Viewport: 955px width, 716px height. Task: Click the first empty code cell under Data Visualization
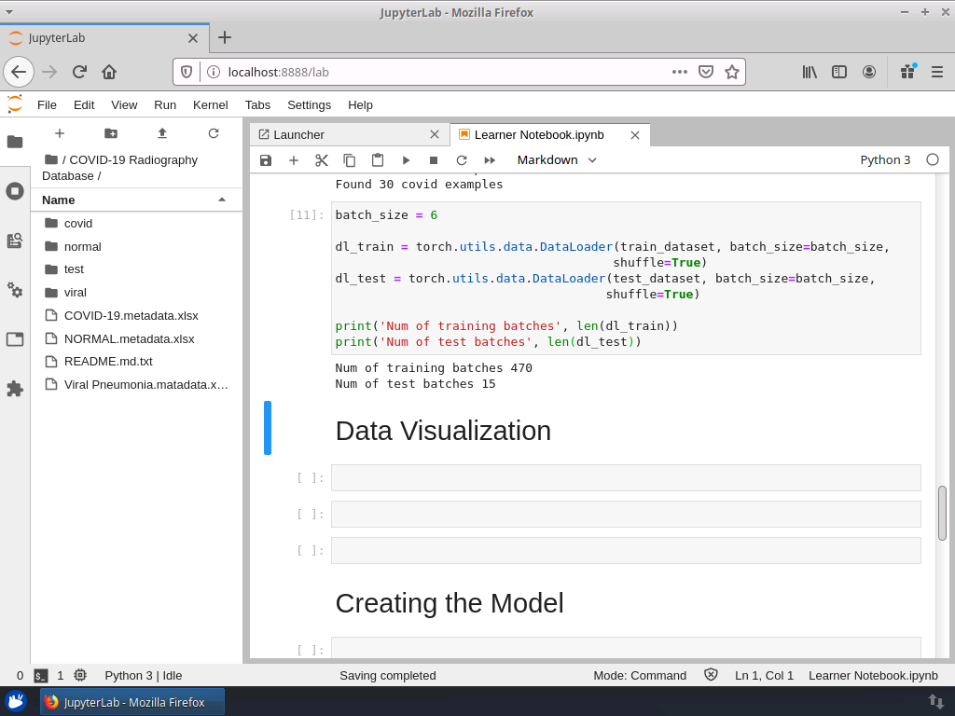click(x=625, y=478)
